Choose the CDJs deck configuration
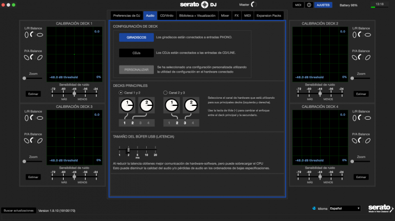This screenshot has height=221, width=395. 136,53
